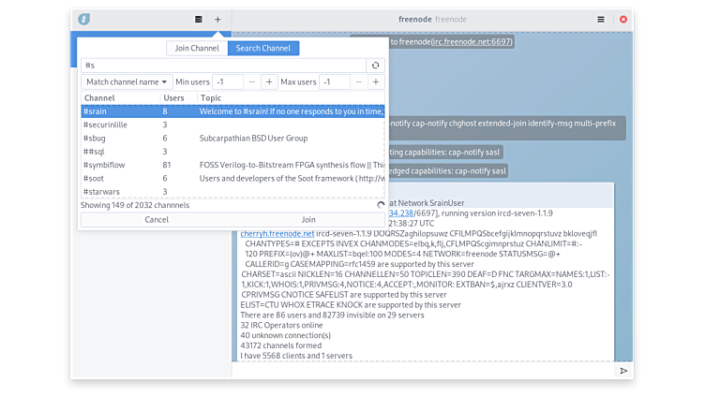
Task: Switch to the Join Channel tab
Action: pos(196,49)
